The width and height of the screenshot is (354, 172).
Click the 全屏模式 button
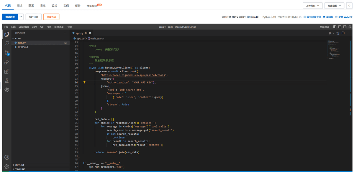[x=324, y=27]
